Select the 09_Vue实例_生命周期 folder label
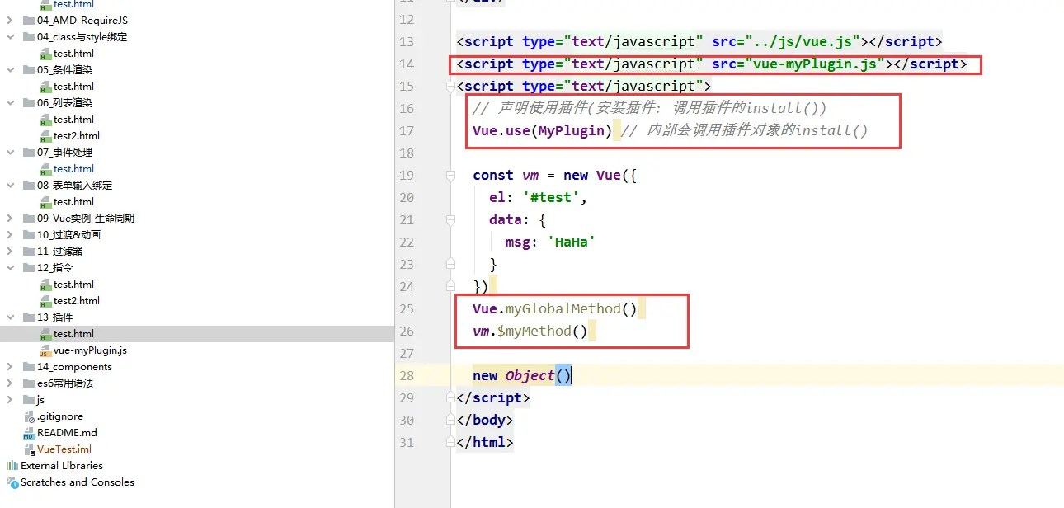1064x508 pixels. [86, 219]
